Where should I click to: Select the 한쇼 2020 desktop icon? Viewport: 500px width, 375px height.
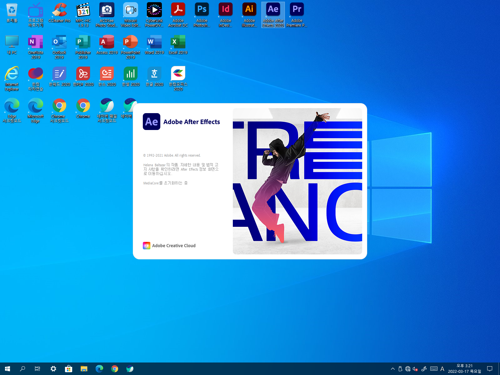[x=107, y=77]
